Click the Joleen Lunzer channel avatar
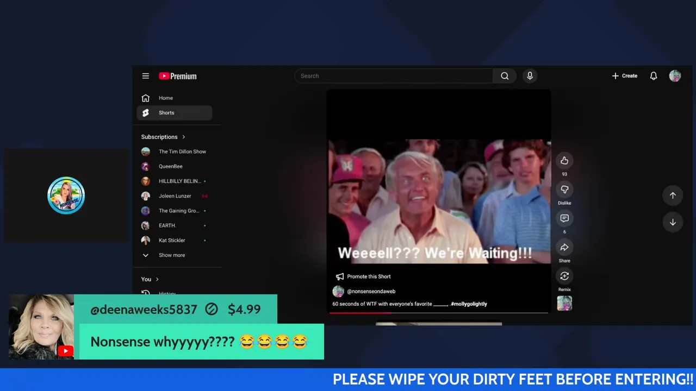The image size is (696, 391). (x=145, y=196)
